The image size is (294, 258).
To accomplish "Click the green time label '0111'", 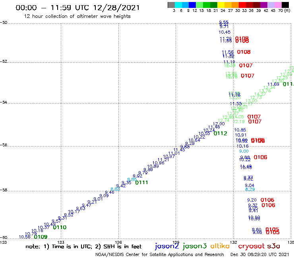I will (141, 183).
